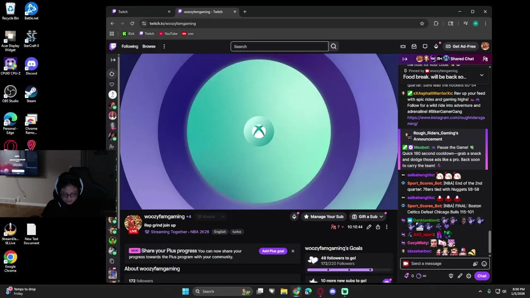Expand the viewer count 7 dropdown
Screen dimensions: 530x298
click(x=337, y=227)
